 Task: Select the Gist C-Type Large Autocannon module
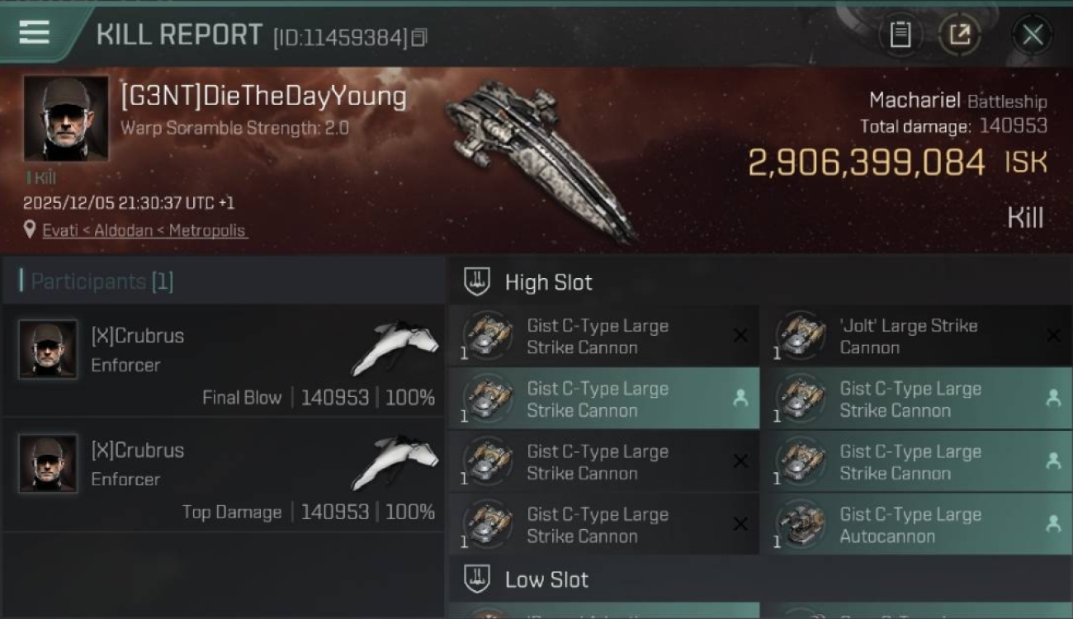[908, 525]
